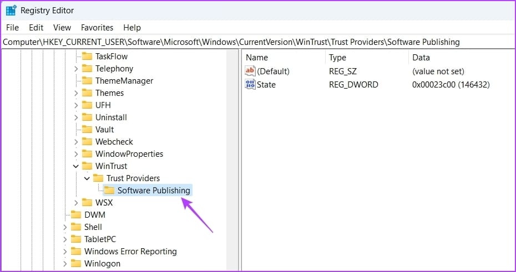Expand the Webcheck key
The height and width of the screenshot is (272, 516).
pos(76,142)
